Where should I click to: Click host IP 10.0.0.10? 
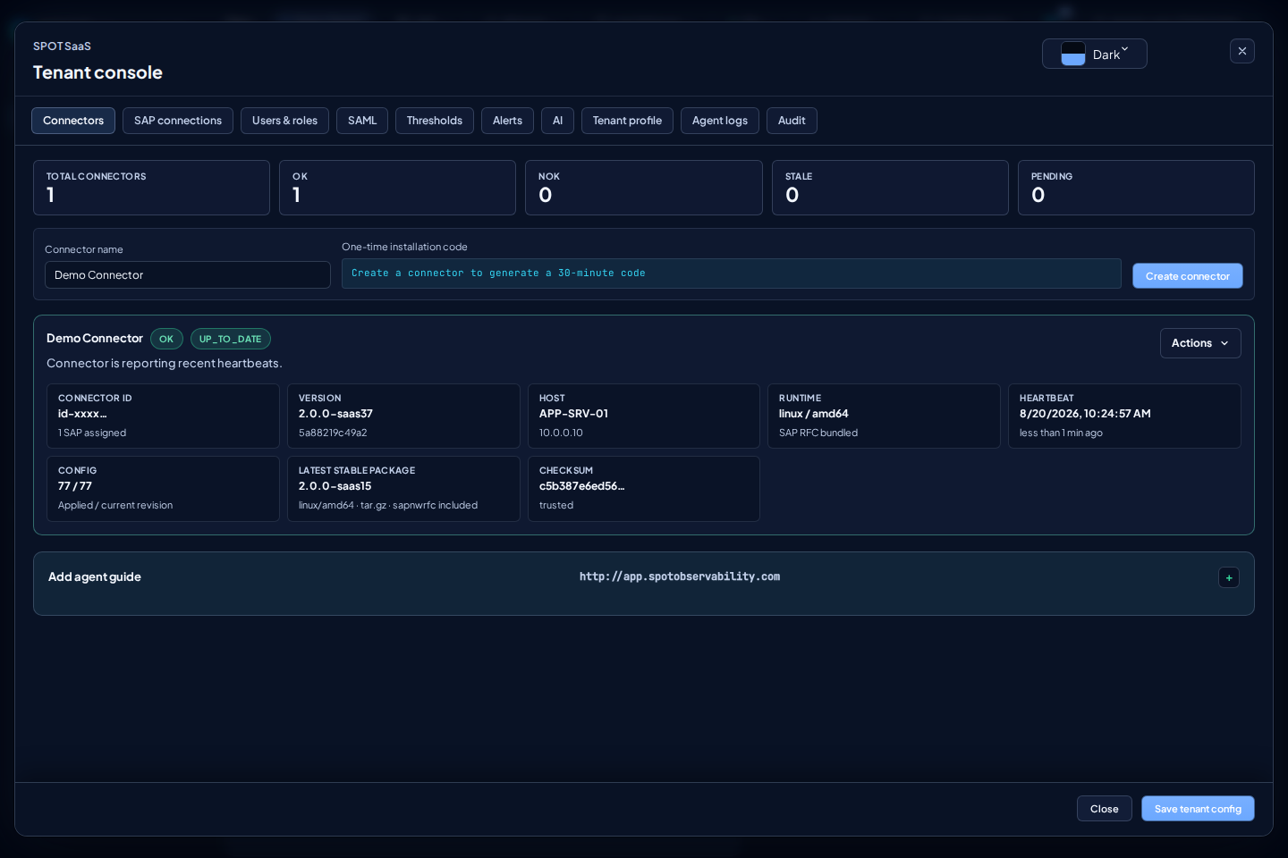pyautogui.click(x=561, y=433)
